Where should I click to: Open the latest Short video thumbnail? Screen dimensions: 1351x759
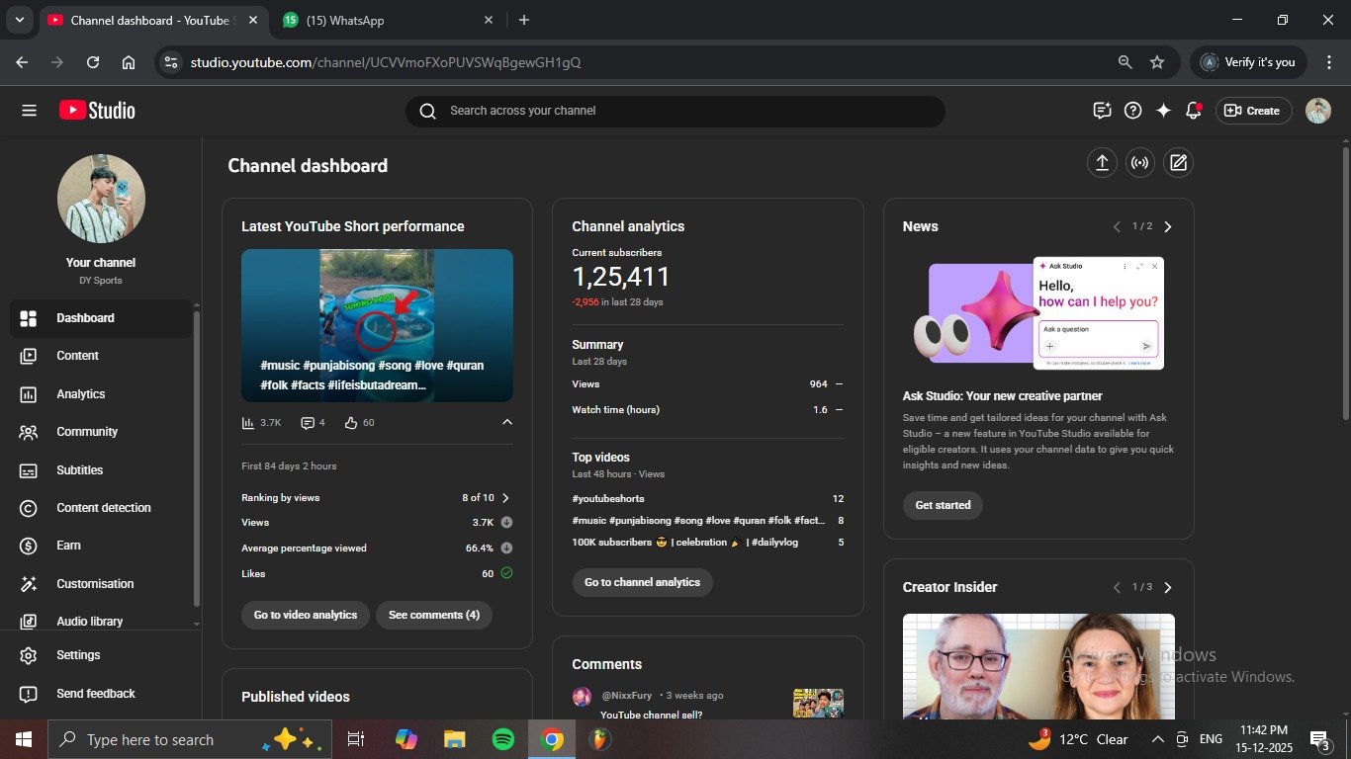tap(377, 325)
